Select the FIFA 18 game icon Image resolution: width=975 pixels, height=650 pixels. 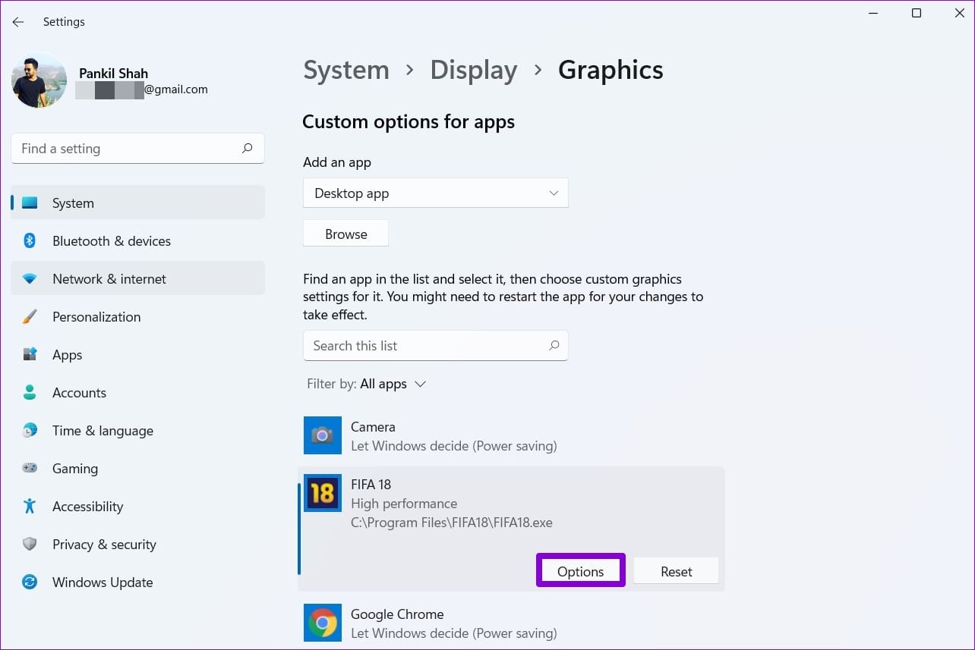point(322,493)
